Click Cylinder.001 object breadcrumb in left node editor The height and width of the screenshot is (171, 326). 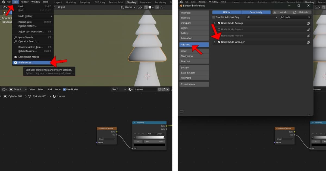coord(13,96)
